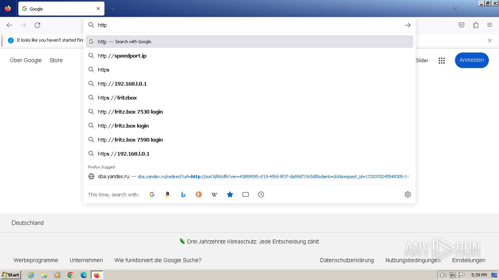Open a new tab with plus button
Screen dimensions: 499x280
pos(113,9)
